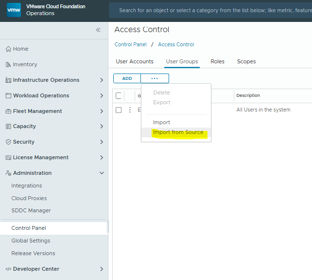The image size is (312, 280).
Task: Toggle the select-all checkbox in table header
Action: pos(119,96)
